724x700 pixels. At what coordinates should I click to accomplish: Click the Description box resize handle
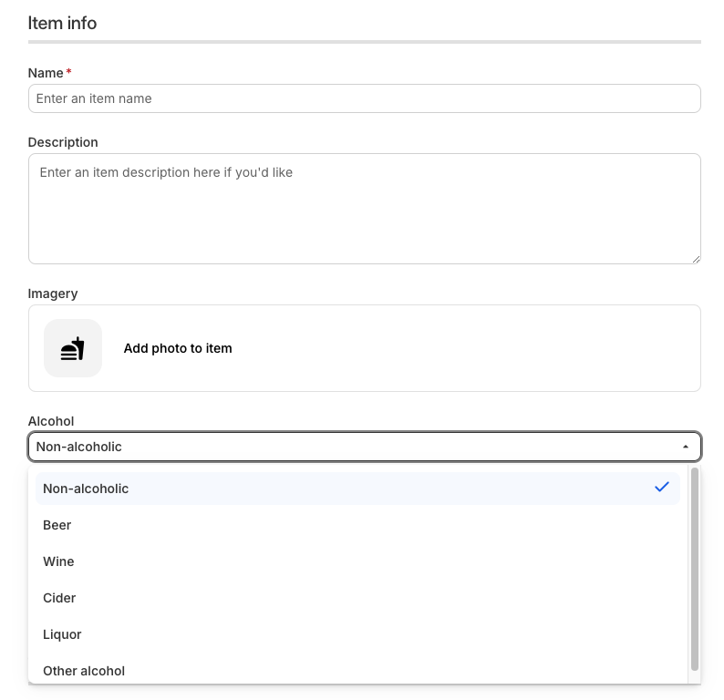click(697, 260)
